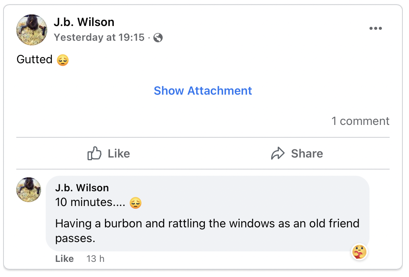409x277 pixels.
Task: Click the Share label text
Action: (307, 154)
